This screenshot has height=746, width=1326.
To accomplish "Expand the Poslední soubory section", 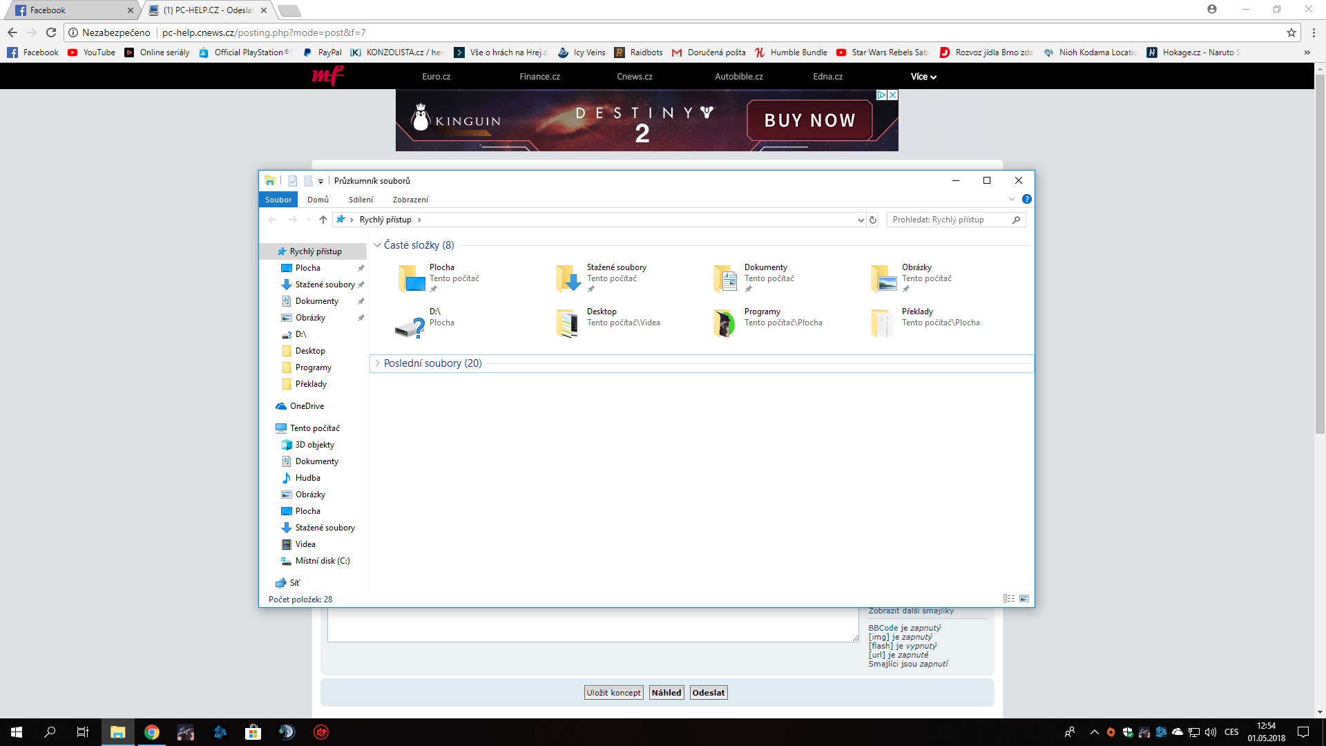I will pyautogui.click(x=377, y=363).
